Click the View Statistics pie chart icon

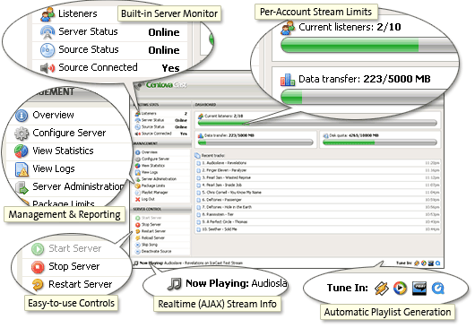[22, 151]
